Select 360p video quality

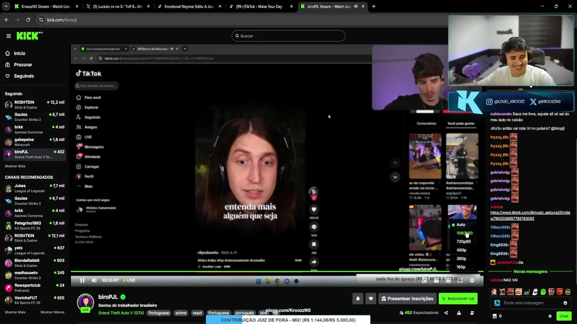point(461,259)
